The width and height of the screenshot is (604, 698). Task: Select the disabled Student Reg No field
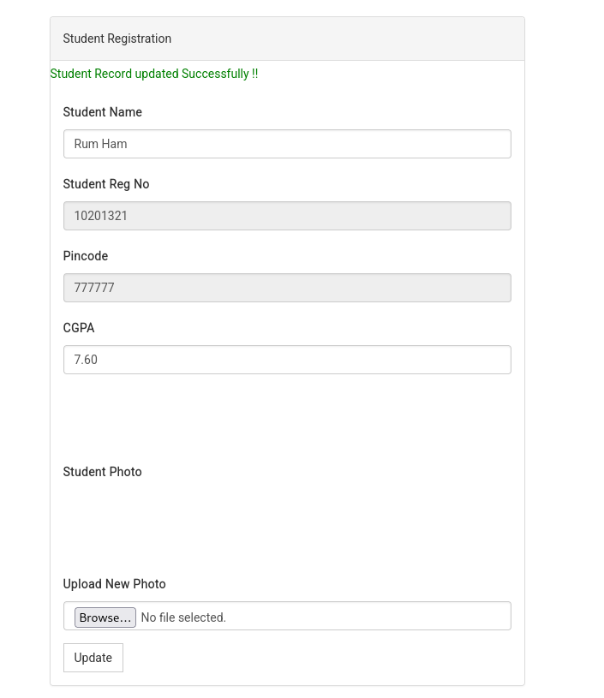click(287, 216)
